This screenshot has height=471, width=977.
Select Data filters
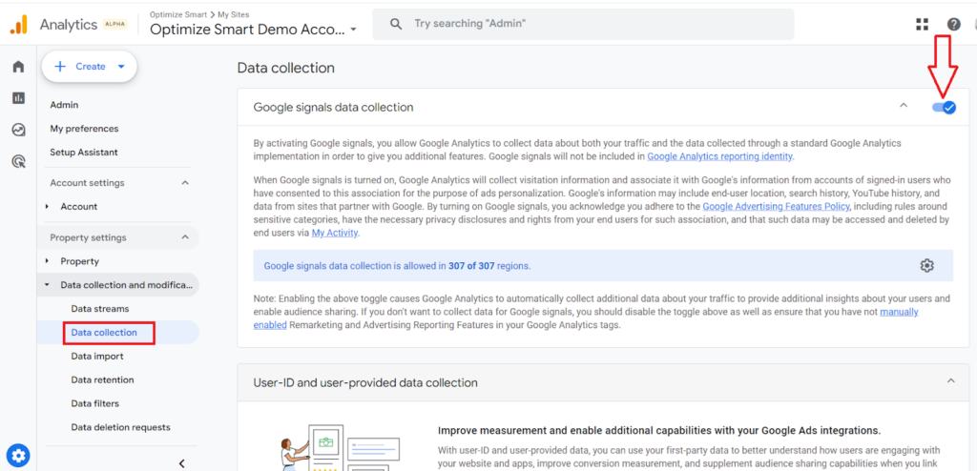tap(94, 403)
